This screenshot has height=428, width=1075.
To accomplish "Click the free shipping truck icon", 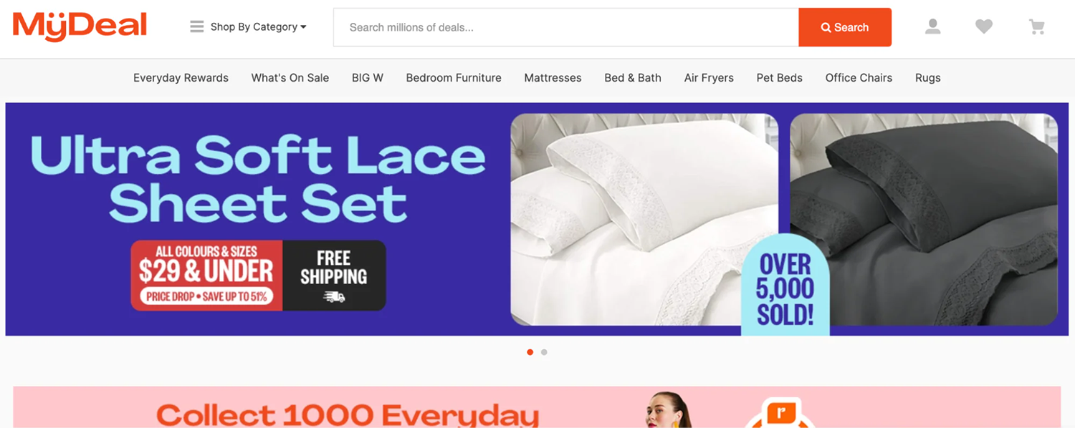I will (x=334, y=296).
